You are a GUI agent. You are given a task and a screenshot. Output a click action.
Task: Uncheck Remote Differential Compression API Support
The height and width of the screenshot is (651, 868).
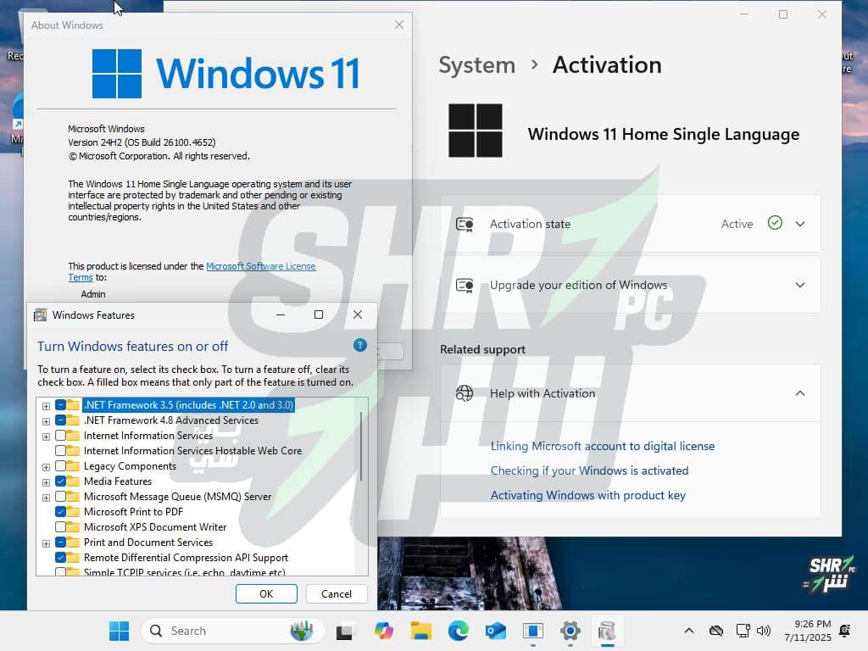pos(60,558)
